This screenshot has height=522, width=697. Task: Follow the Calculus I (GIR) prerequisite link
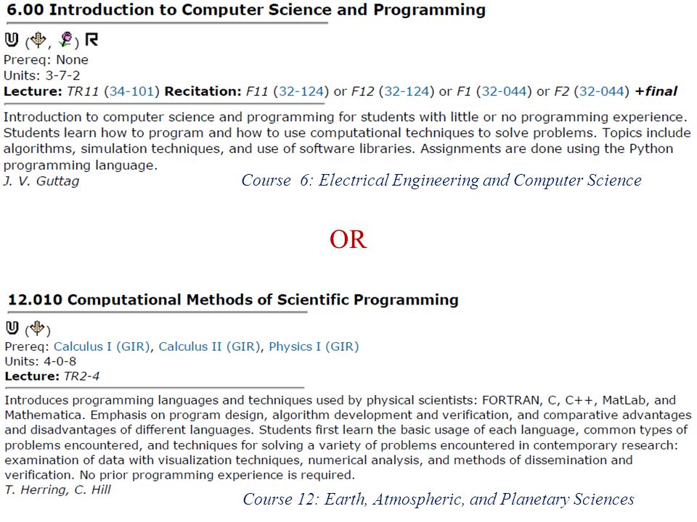tap(102, 347)
